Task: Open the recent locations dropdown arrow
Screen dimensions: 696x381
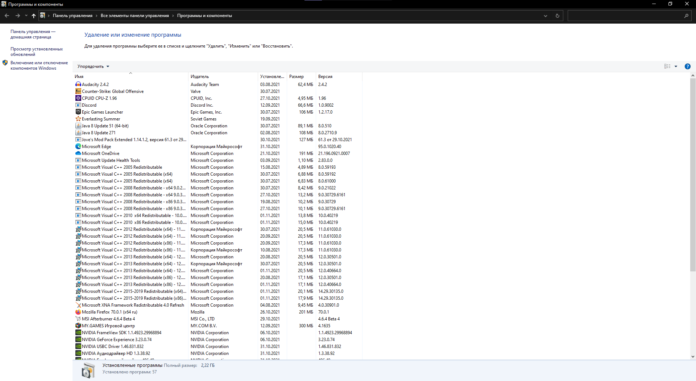Action: [x=26, y=16]
